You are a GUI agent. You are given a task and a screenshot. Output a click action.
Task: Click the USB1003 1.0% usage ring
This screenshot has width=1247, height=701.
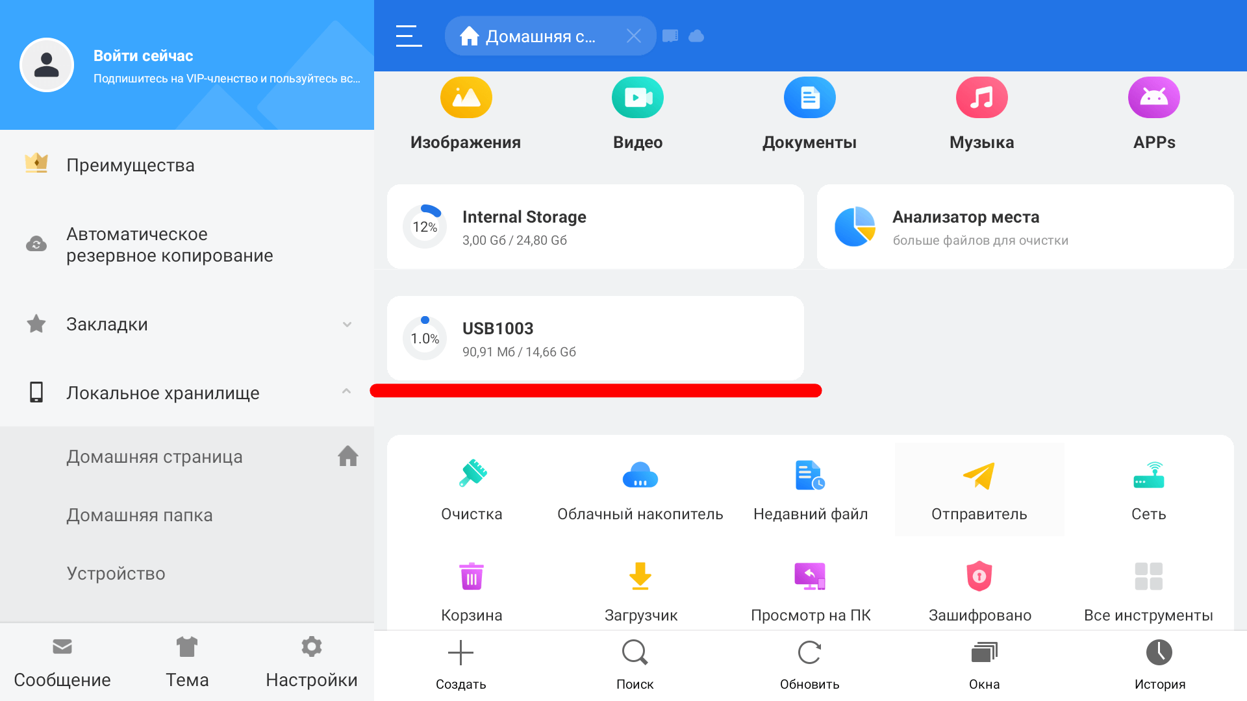coord(425,338)
